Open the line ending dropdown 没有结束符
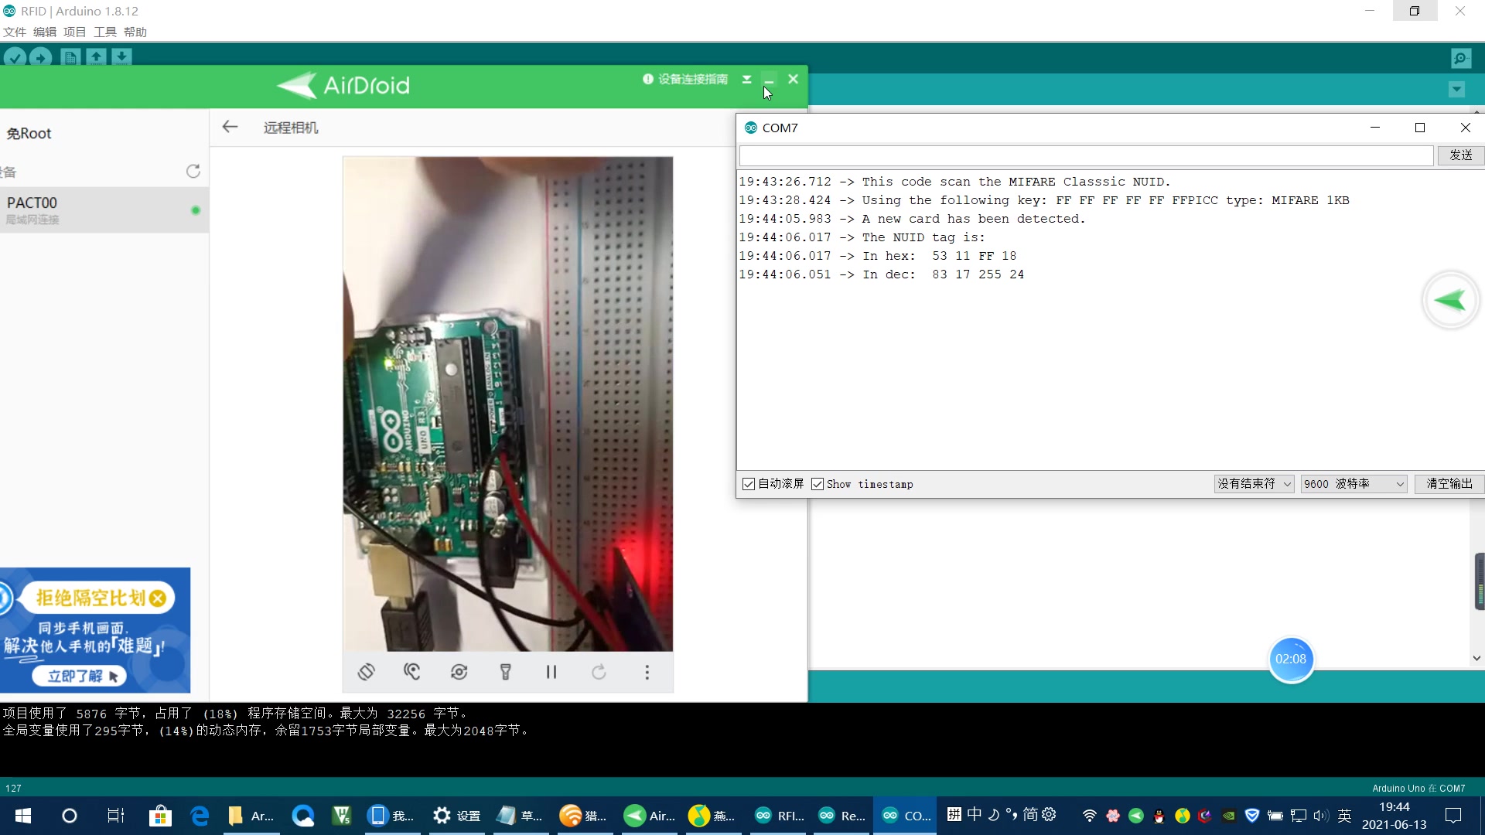This screenshot has width=1485, height=835. 1254,484
